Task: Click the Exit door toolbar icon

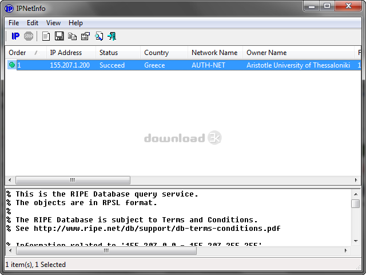Action: click(x=112, y=36)
